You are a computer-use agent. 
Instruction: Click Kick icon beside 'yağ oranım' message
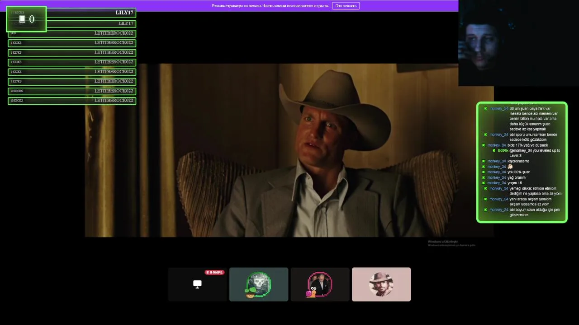tap(484, 177)
